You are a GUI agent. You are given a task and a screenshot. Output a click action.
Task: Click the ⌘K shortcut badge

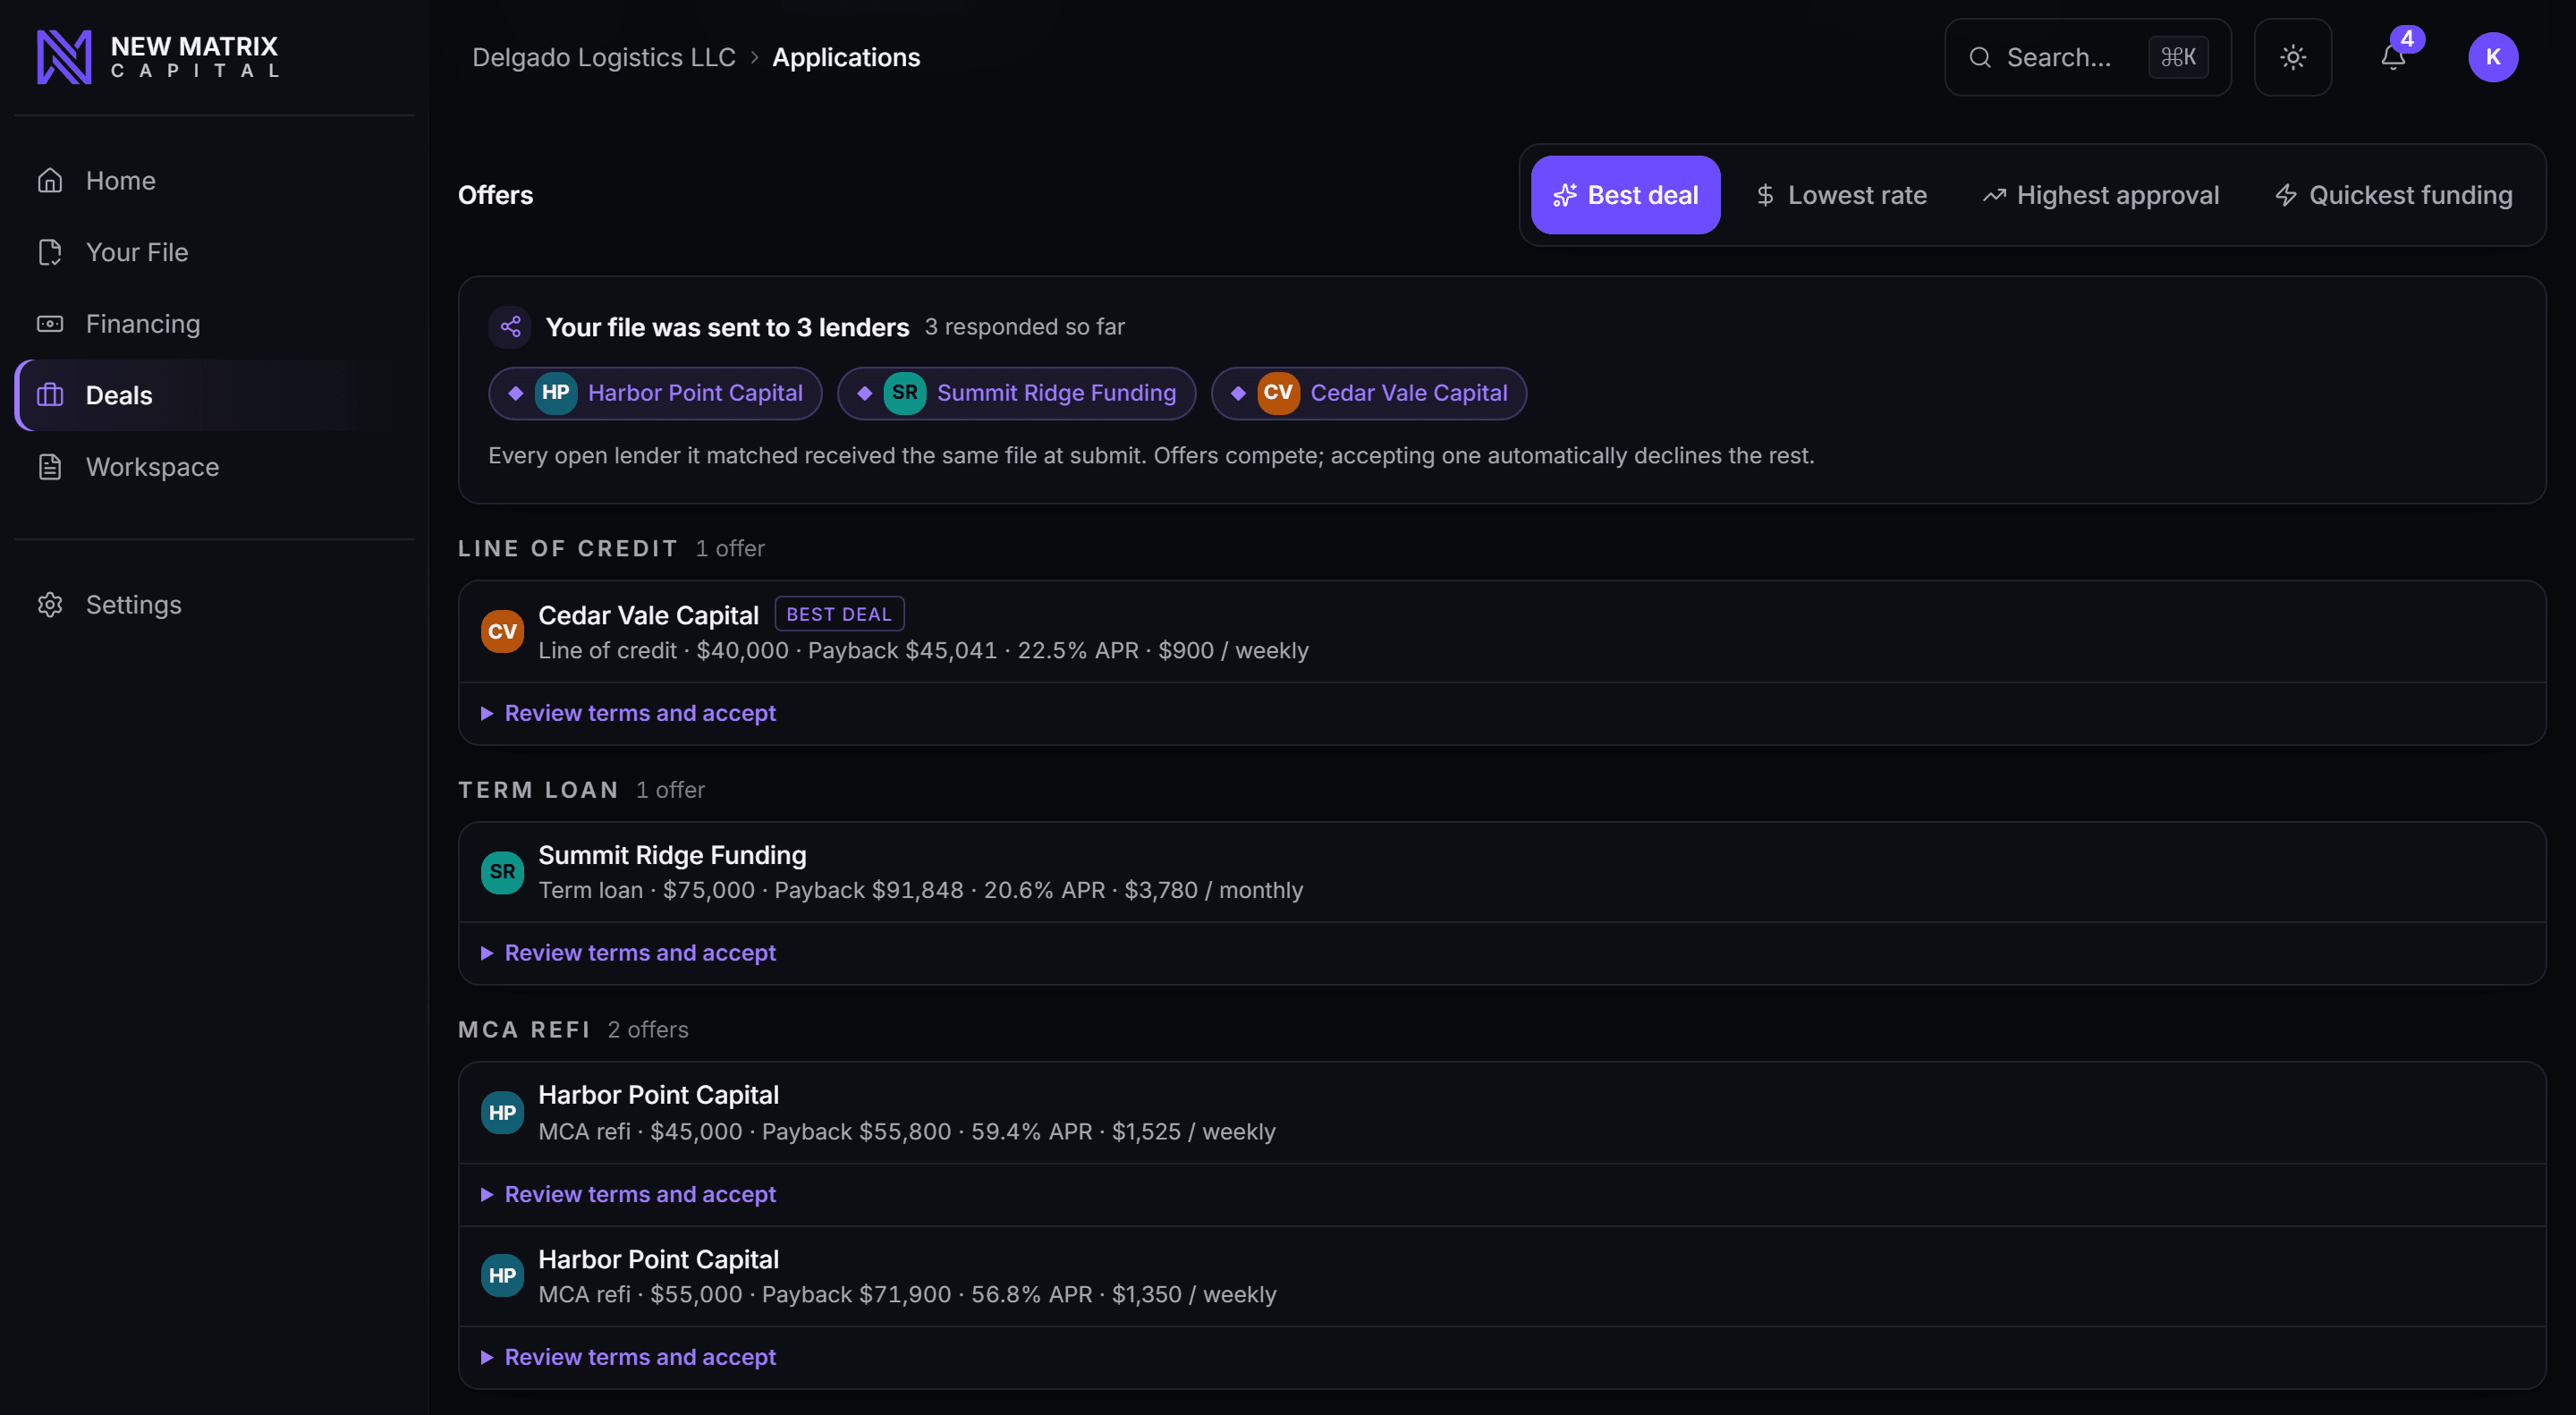click(2178, 57)
